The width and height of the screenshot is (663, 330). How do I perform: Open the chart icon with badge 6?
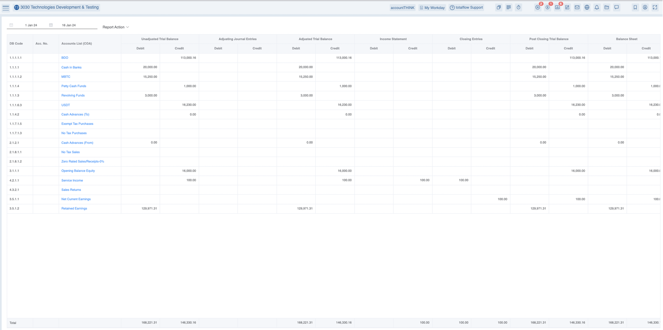pos(557,7)
